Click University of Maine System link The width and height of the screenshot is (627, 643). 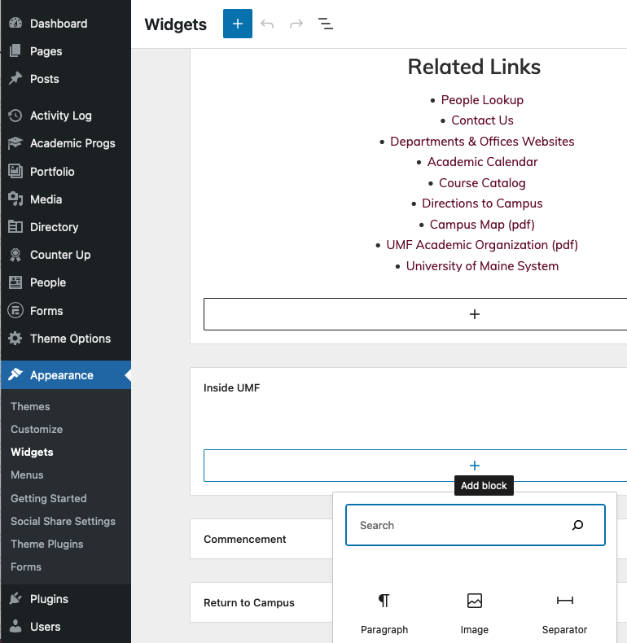pyautogui.click(x=482, y=265)
